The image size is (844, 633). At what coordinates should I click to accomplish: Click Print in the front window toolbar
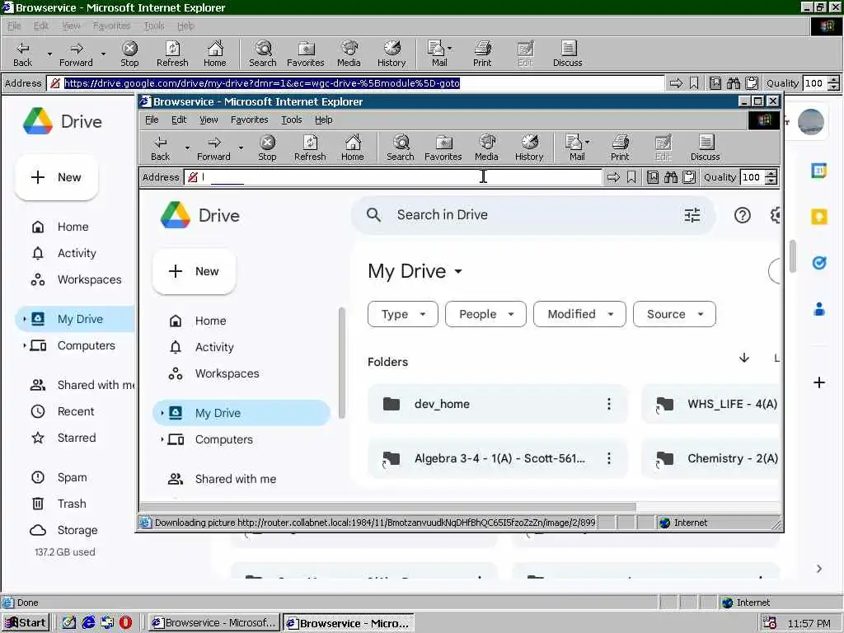(x=620, y=148)
